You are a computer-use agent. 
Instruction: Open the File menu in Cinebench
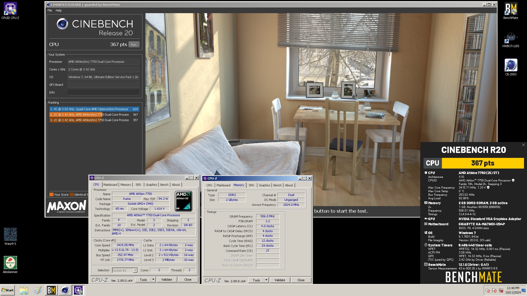[50, 10]
